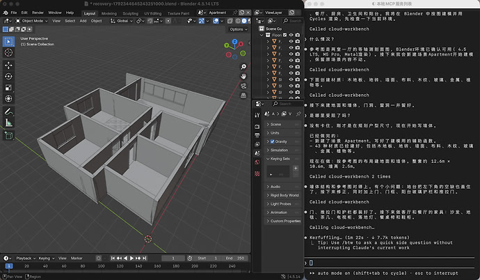Viewport: 480px width, 280px height.
Task: Select the Add Cube tool
Action: pos(8,135)
